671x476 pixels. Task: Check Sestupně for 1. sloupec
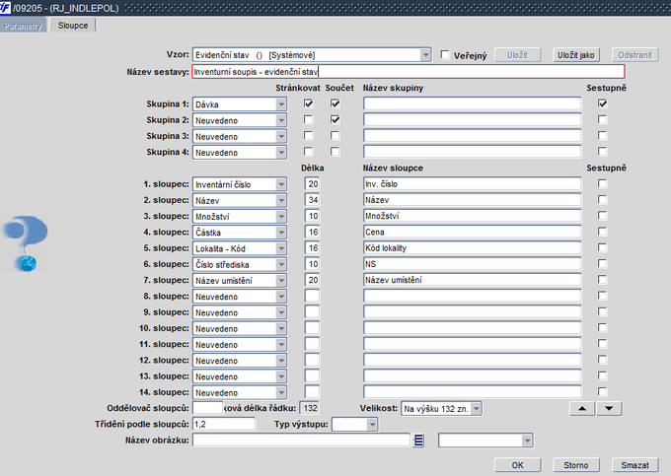click(603, 183)
